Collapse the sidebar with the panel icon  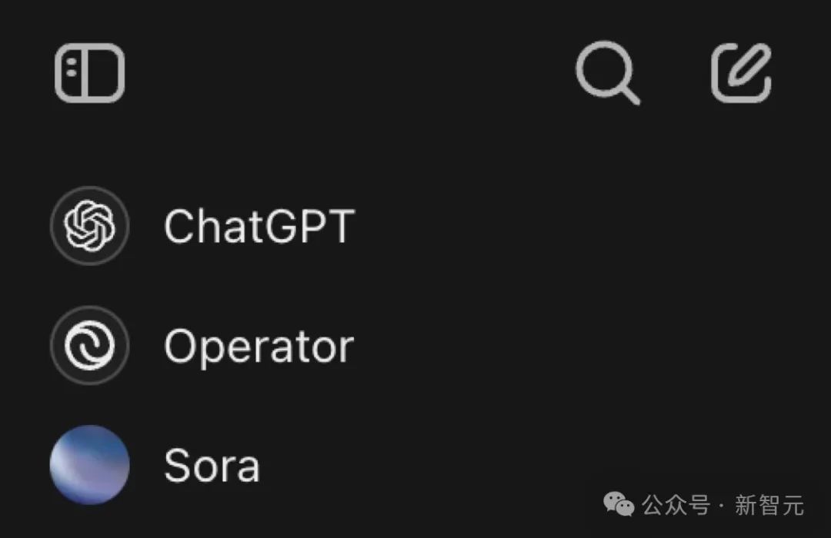click(x=89, y=73)
